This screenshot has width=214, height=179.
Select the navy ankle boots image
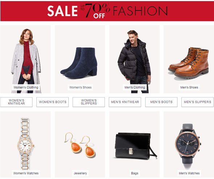click(79, 63)
